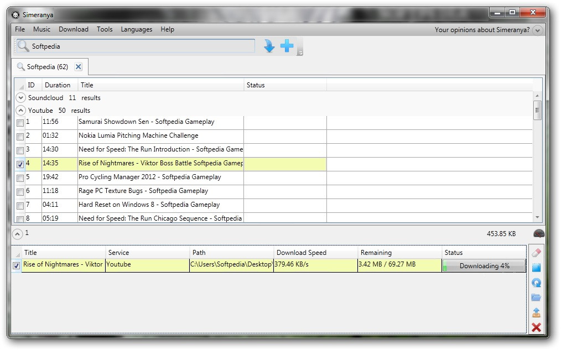Screen dimensions: 561x350
Task: Sort results by Duration column header
Action: [60, 85]
